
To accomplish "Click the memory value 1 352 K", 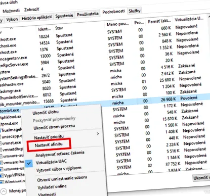I will pyautogui.click(x=166, y=48).
